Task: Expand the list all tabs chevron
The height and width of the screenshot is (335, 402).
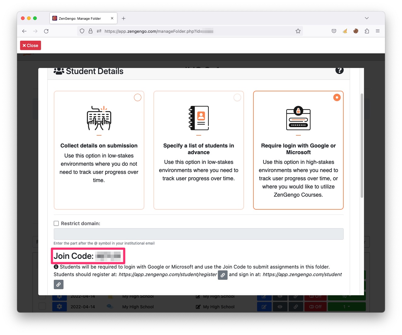Action: point(367,18)
